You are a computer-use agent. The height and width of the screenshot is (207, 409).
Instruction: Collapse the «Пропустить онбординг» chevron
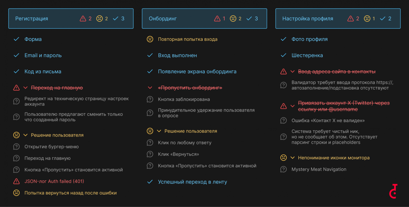point(150,88)
